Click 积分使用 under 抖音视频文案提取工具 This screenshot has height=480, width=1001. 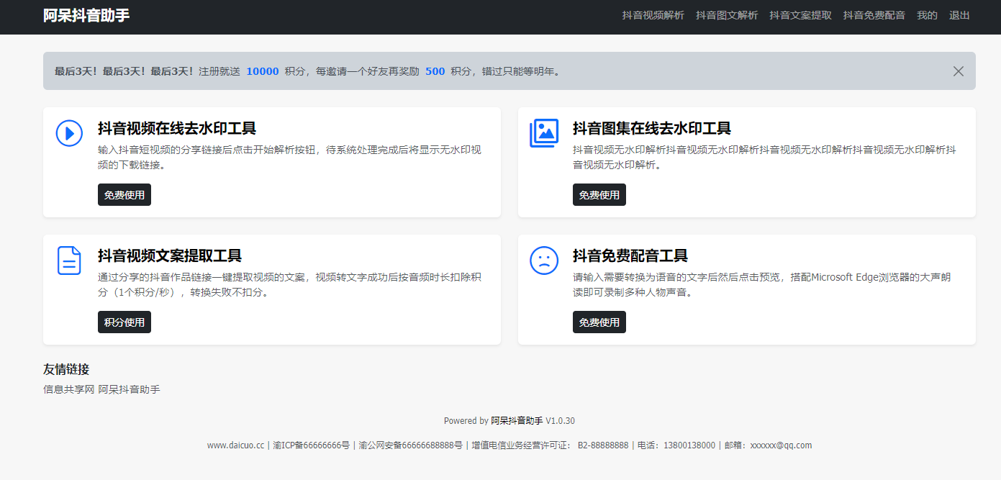point(124,322)
